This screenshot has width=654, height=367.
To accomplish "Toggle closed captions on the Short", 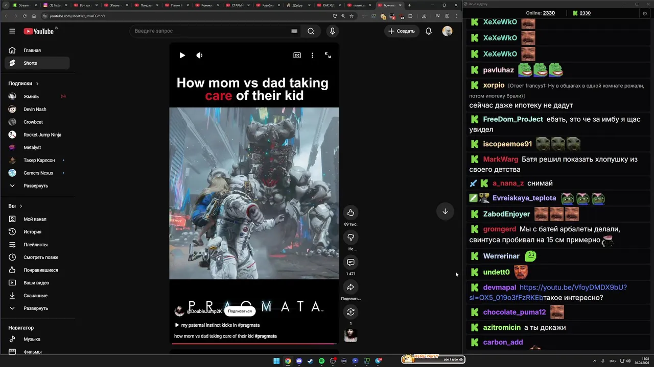I will click(297, 55).
